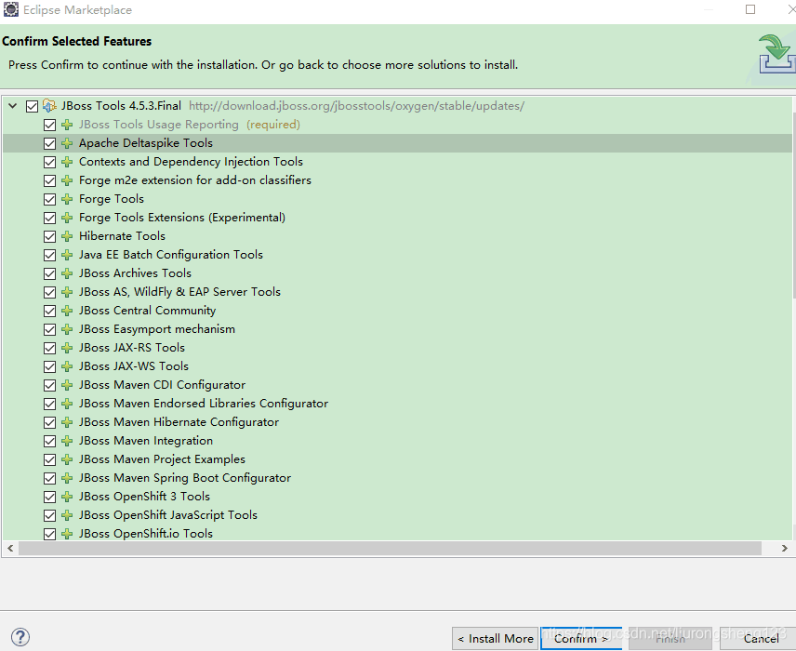Uncheck Apache Deltaspike Tools
Screen dimensions: 796x651
[x=50, y=144]
